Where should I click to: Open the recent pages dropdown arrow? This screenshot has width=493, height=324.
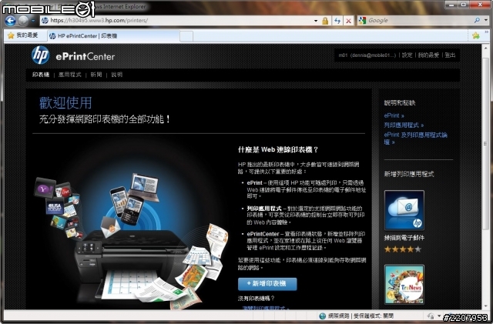click(x=33, y=21)
